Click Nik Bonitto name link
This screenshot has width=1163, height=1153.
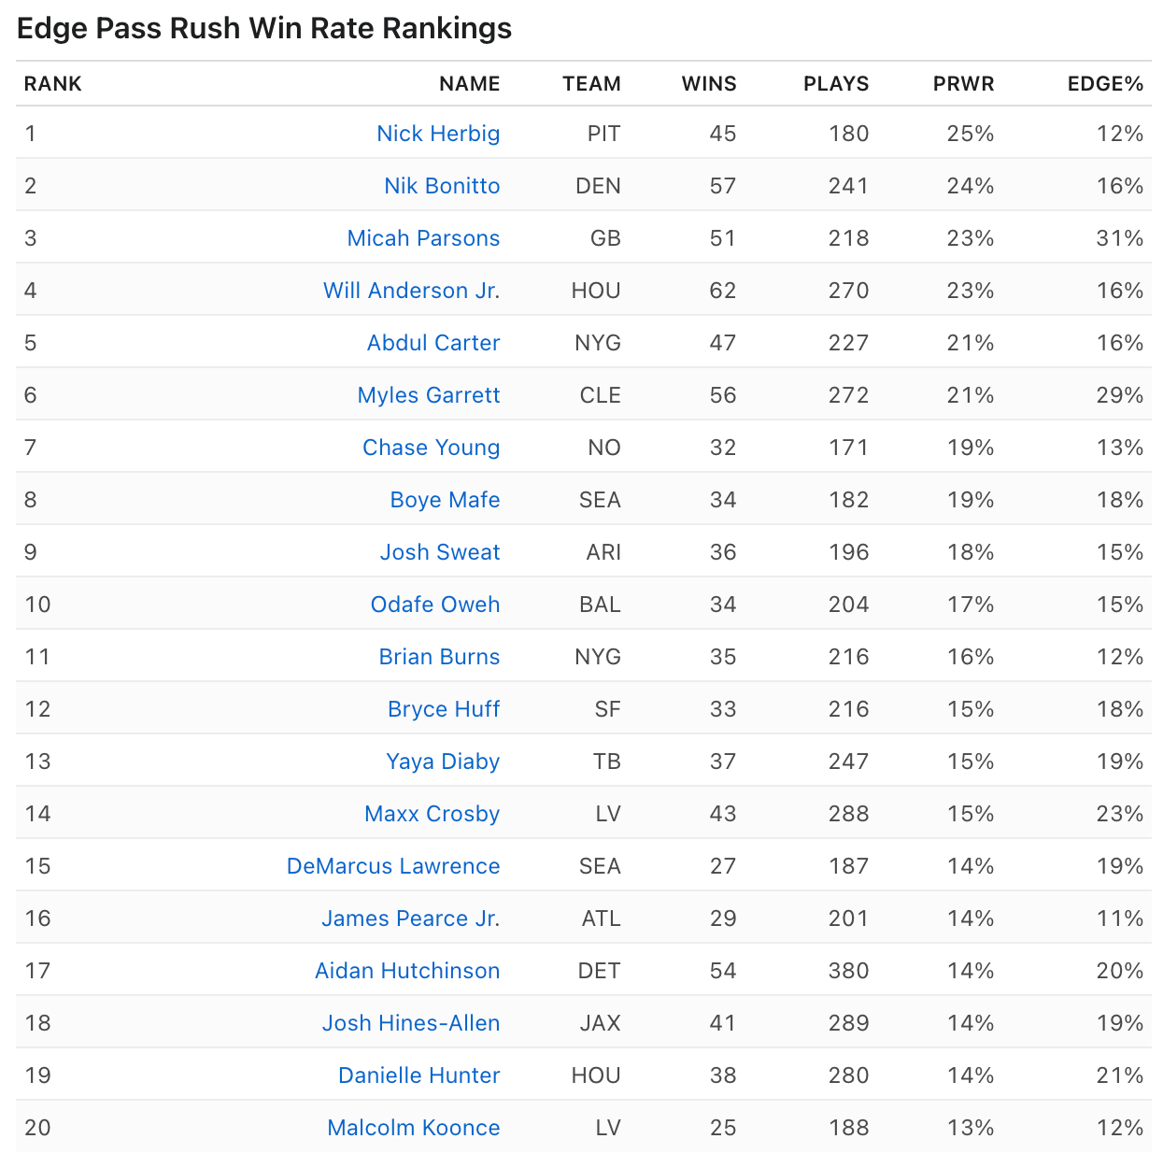pos(442,186)
